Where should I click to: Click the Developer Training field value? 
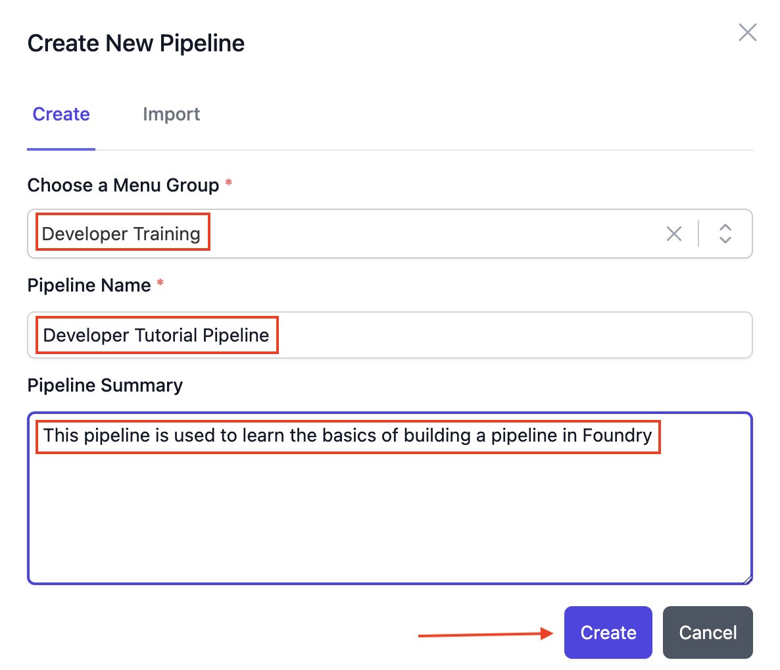pyautogui.click(x=121, y=233)
